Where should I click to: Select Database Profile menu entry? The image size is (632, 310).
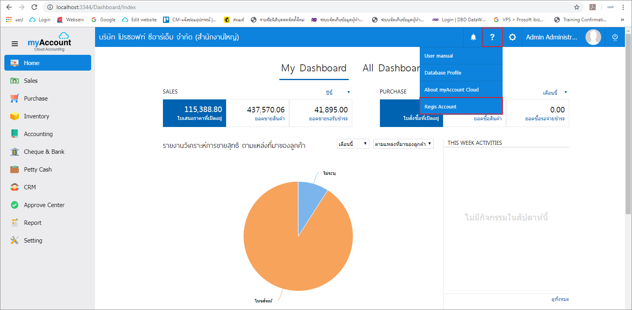(x=461, y=73)
